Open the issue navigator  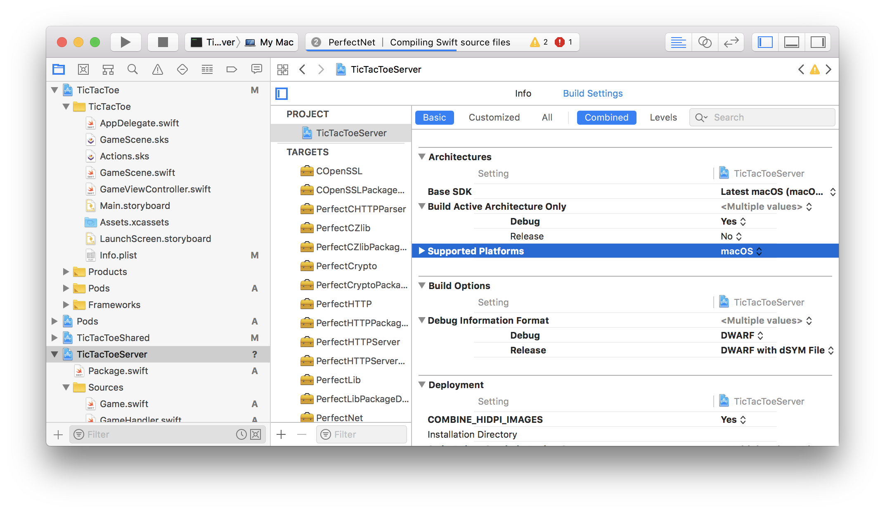click(x=157, y=69)
